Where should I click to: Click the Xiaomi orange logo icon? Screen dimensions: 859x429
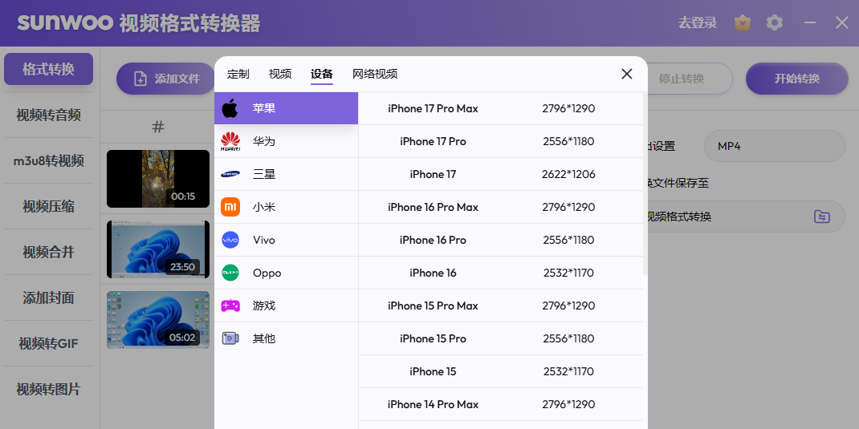230,207
